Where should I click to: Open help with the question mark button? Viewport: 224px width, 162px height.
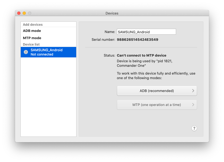[194, 128]
